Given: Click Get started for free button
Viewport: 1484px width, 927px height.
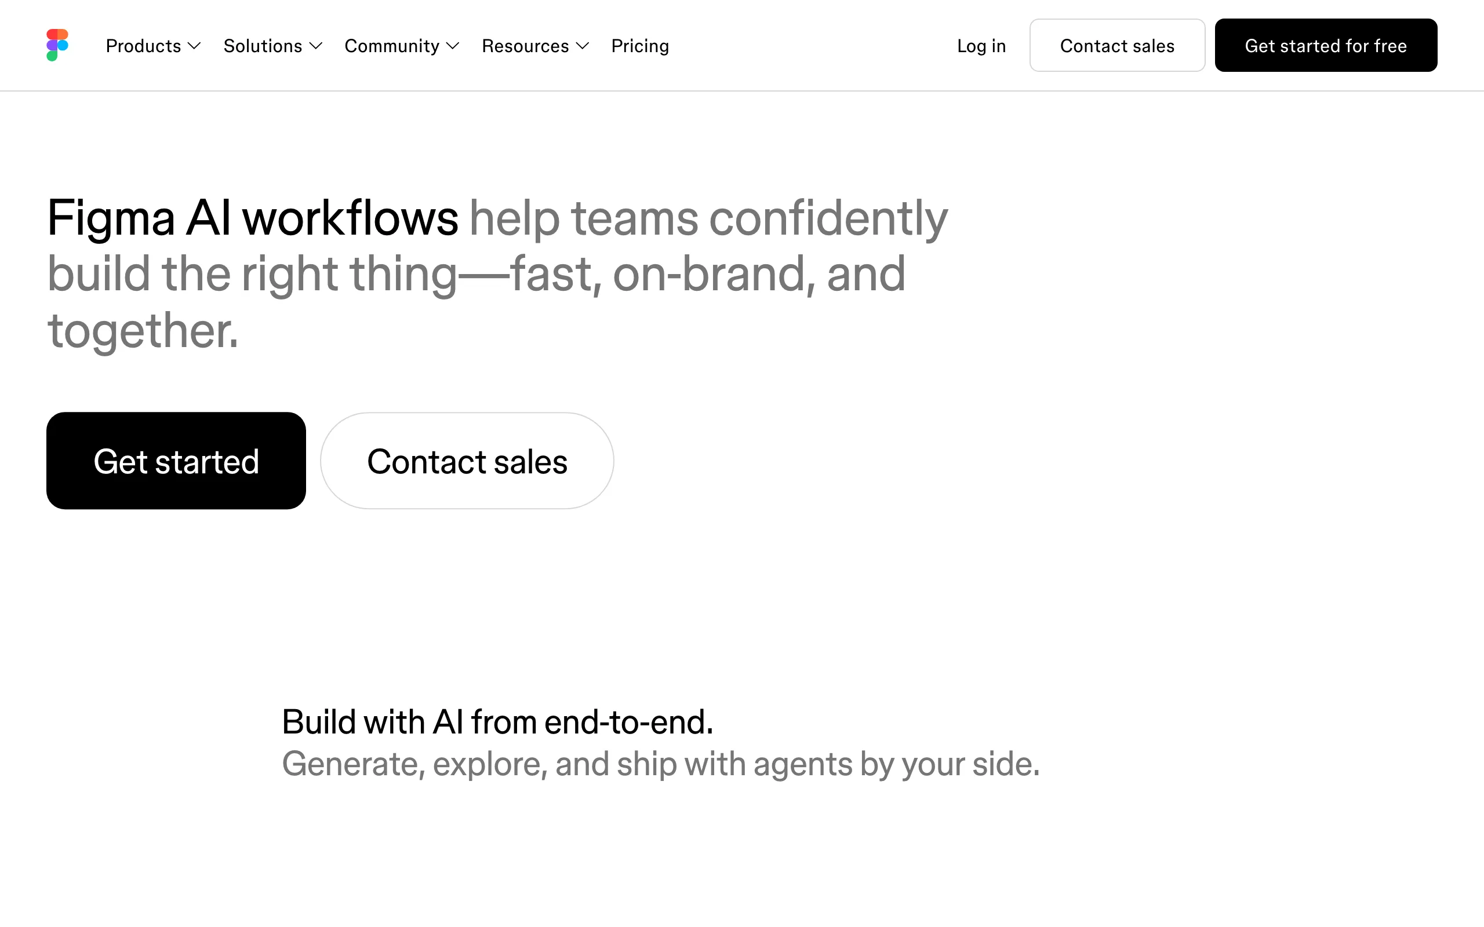Looking at the screenshot, I should (1326, 45).
